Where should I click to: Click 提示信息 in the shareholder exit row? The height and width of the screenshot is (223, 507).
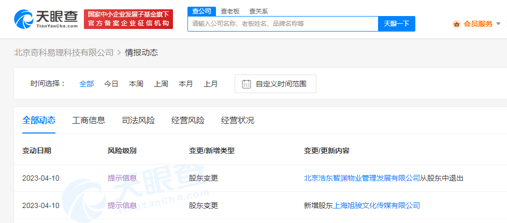click(x=122, y=178)
